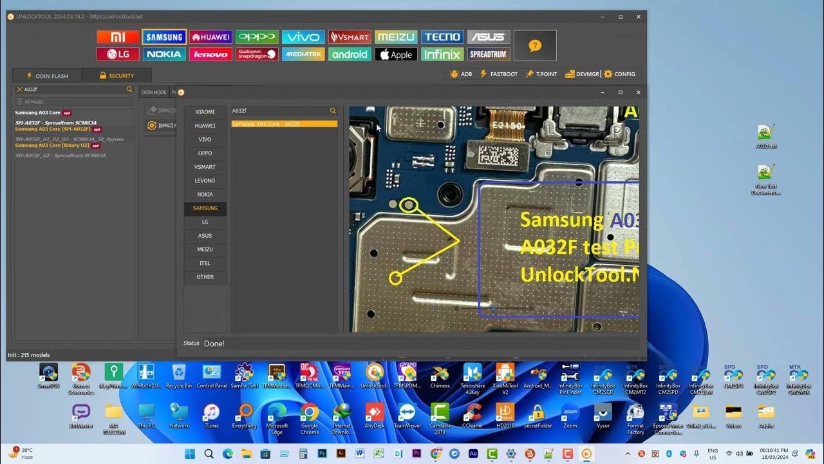Switch to the SECURITY tab
This screenshot has width=824, height=464.
117,76
